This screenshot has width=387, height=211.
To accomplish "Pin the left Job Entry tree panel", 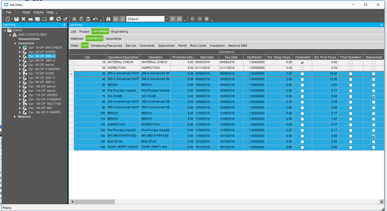I will (x=64, y=25).
